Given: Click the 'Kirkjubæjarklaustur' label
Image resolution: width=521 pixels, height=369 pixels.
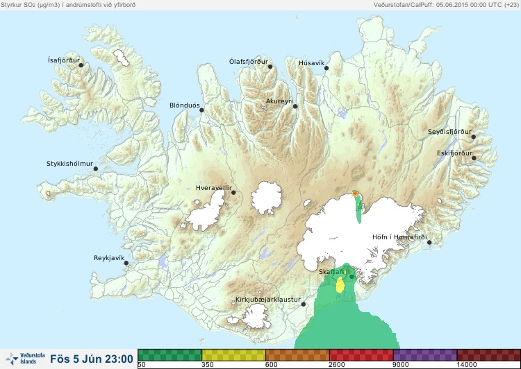Looking at the screenshot, I should point(268,300).
